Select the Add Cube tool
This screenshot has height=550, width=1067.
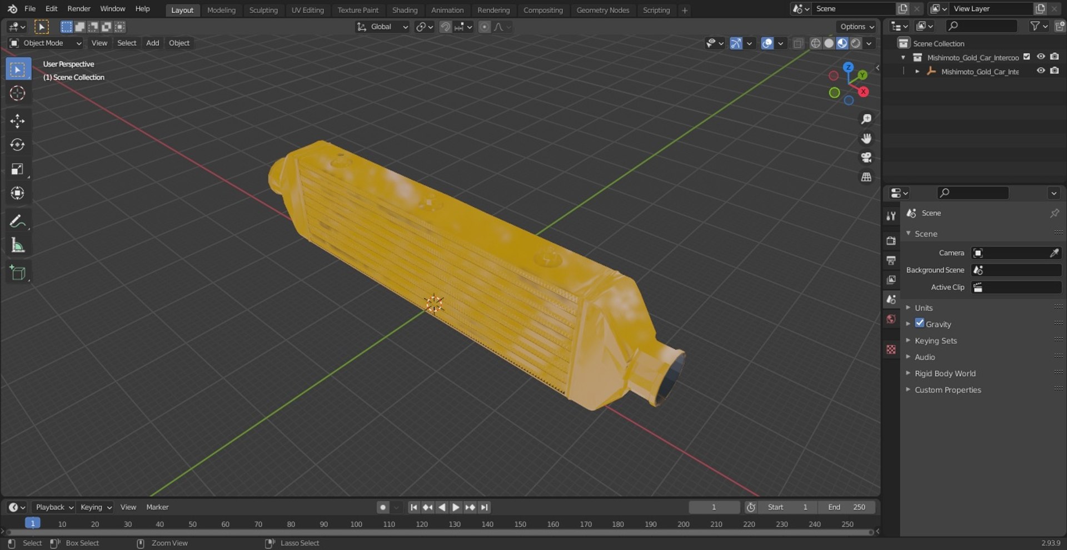18,273
